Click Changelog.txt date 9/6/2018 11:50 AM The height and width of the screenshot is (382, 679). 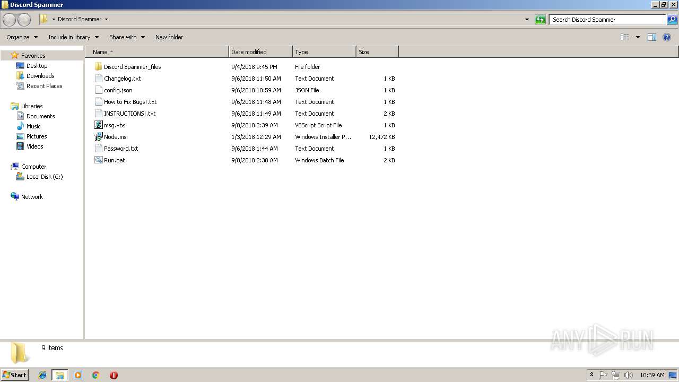point(256,79)
